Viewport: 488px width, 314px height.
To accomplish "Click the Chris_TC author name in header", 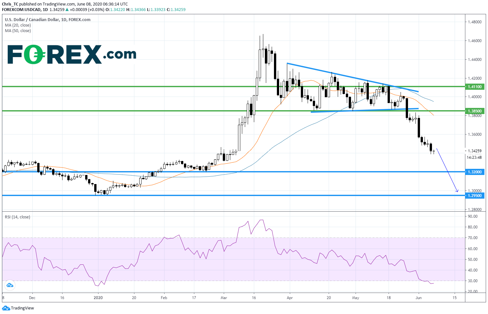I will click(10, 4).
